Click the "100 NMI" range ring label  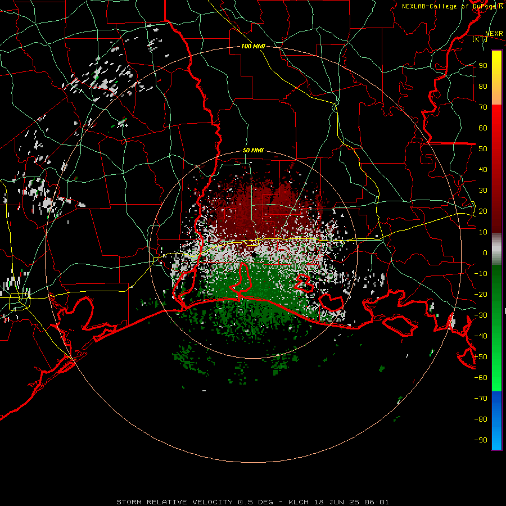(253, 46)
